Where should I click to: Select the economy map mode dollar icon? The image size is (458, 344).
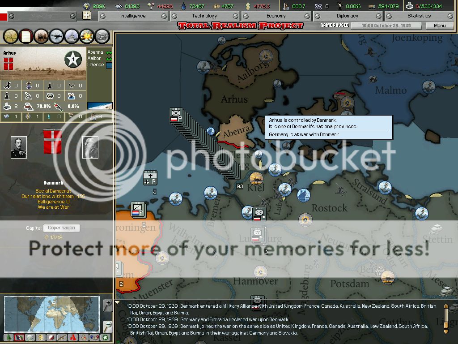coord(41,337)
